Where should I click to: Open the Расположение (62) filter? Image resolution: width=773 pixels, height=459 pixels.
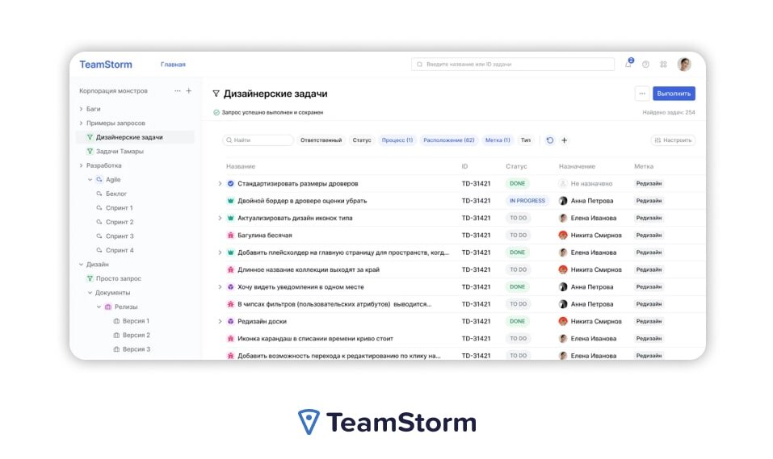pos(448,140)
